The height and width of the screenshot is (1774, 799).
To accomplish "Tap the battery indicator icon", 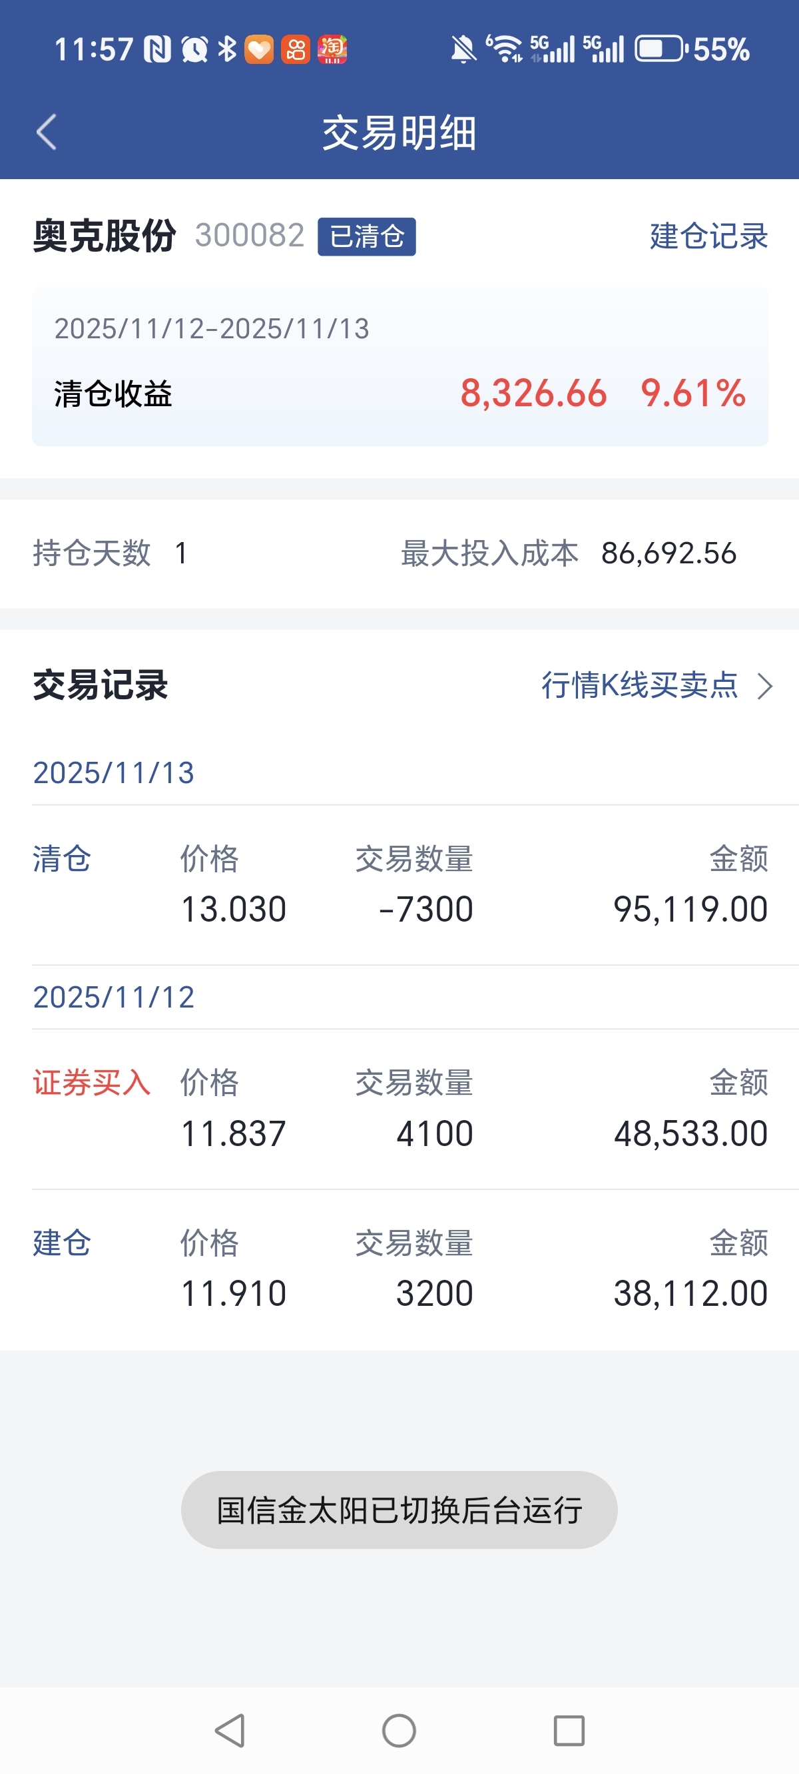I will point(660,49).
